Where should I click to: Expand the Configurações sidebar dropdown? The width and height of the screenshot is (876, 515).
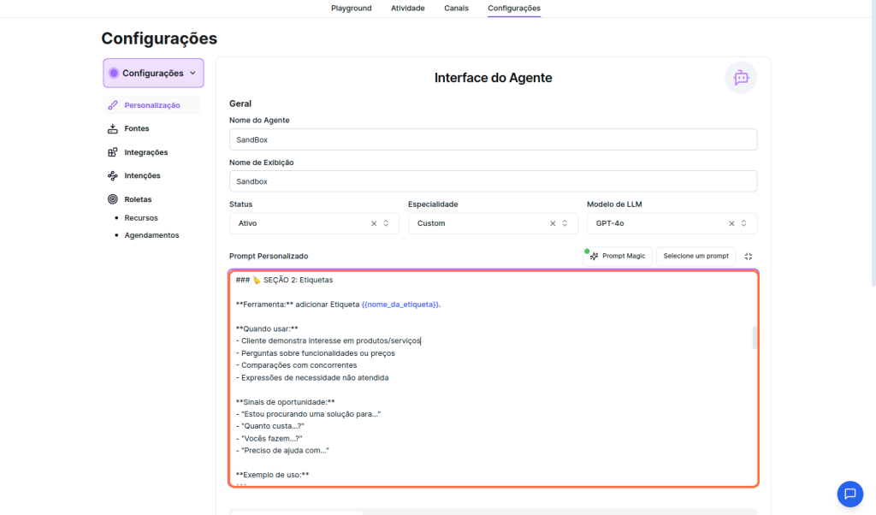[153, 74]
